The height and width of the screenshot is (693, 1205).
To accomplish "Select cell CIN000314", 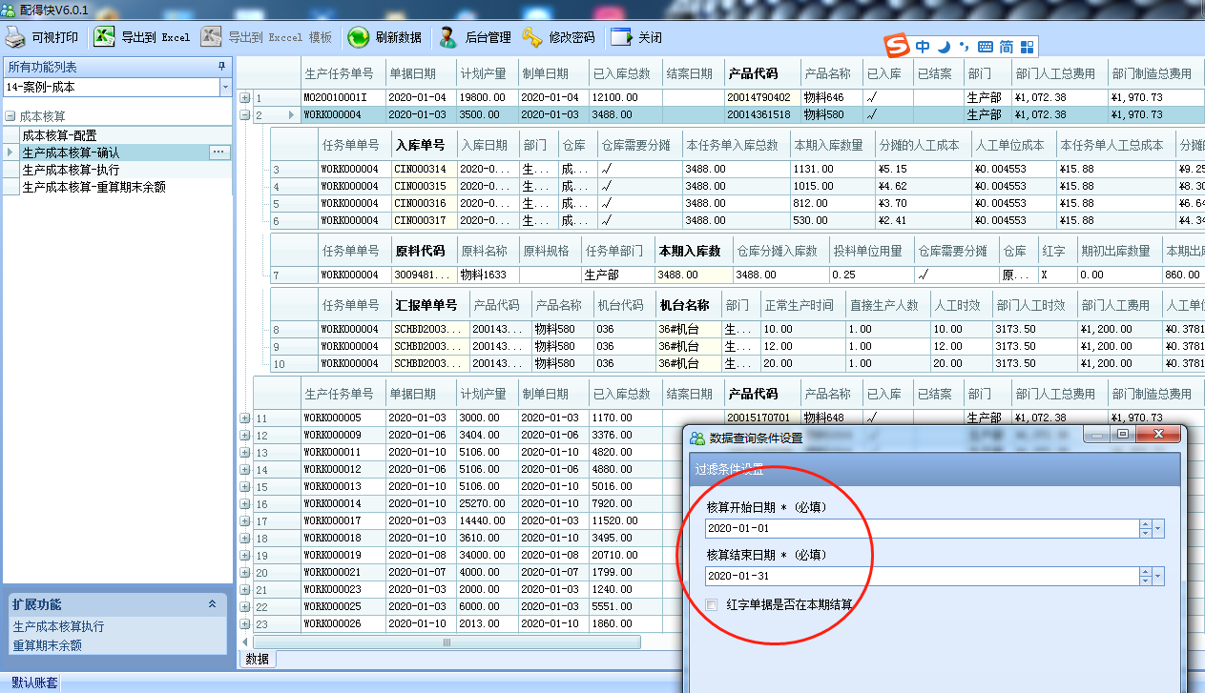I will tap(424, 170).
